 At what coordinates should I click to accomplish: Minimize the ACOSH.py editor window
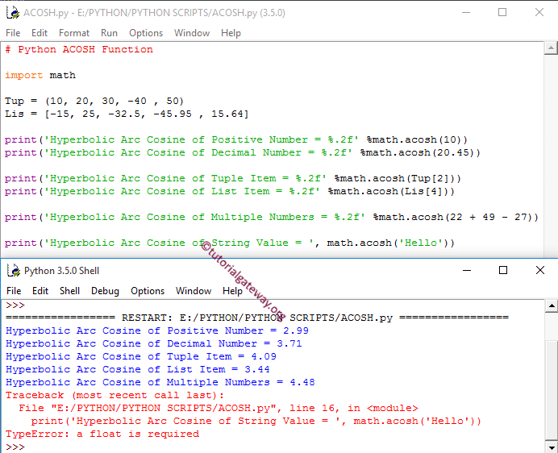coord(466,12)
